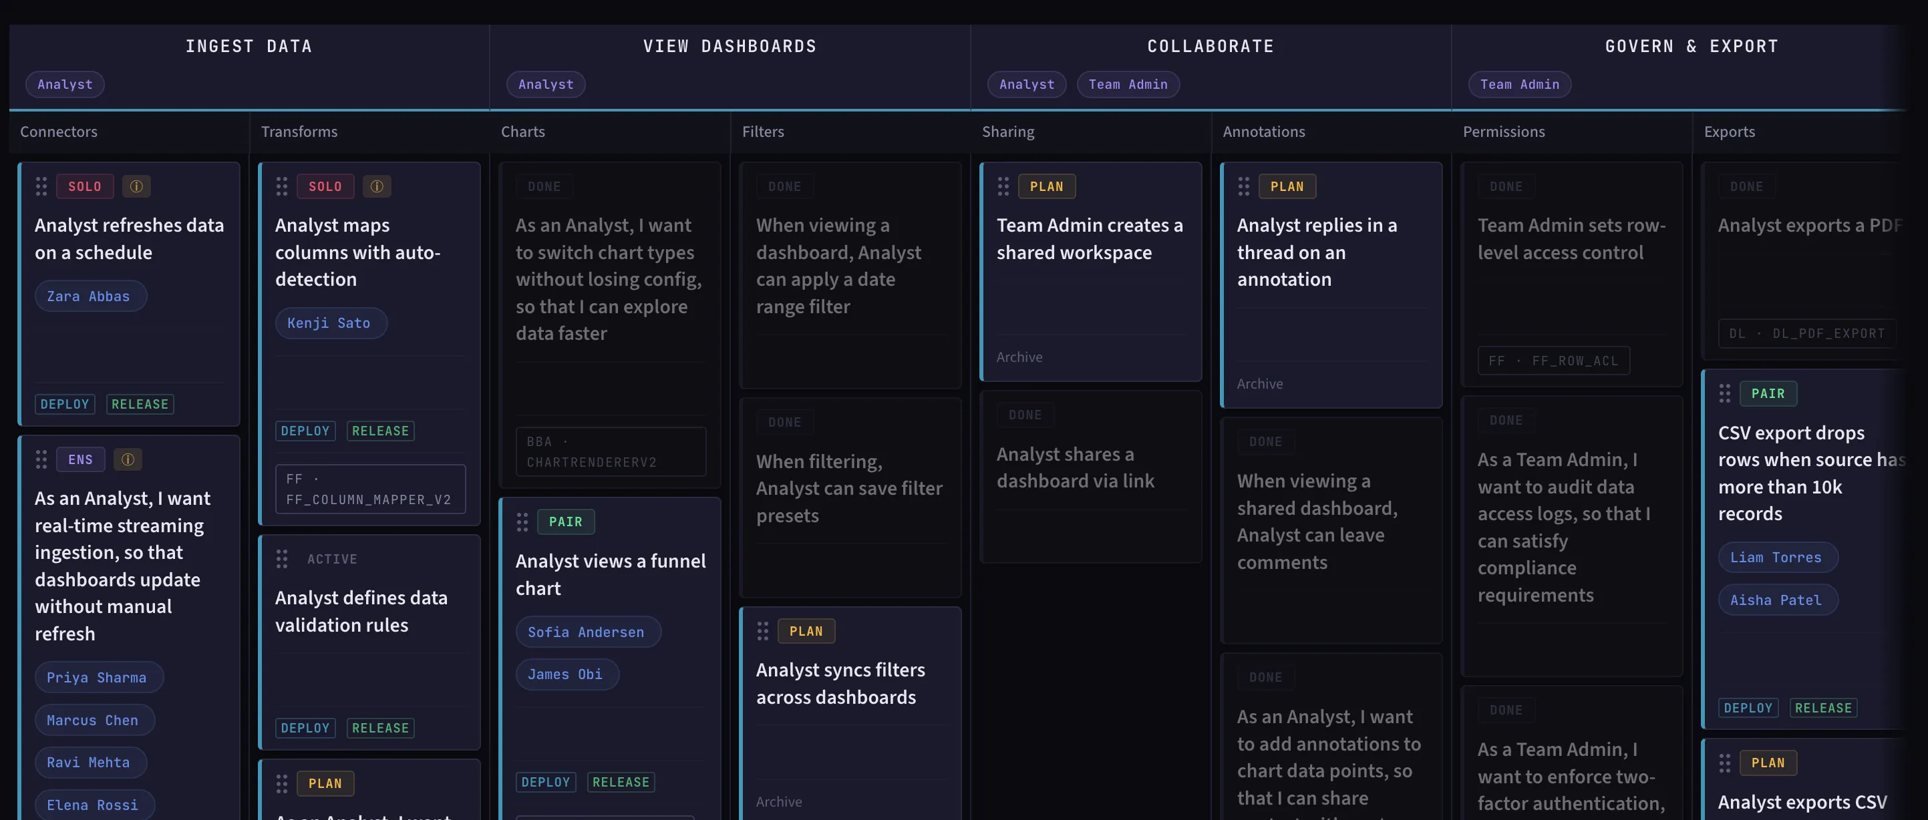
Task: Grab the drag handle on 'Team Admin creates a shared workspace' card
Action: point(1003,186)
